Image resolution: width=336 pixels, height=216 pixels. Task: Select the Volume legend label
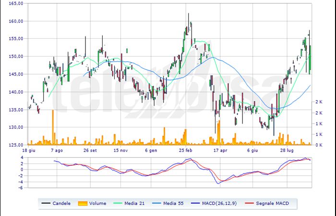pos(98,203)
